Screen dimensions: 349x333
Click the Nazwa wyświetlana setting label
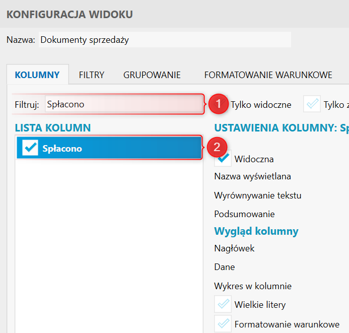click(252, 176)
